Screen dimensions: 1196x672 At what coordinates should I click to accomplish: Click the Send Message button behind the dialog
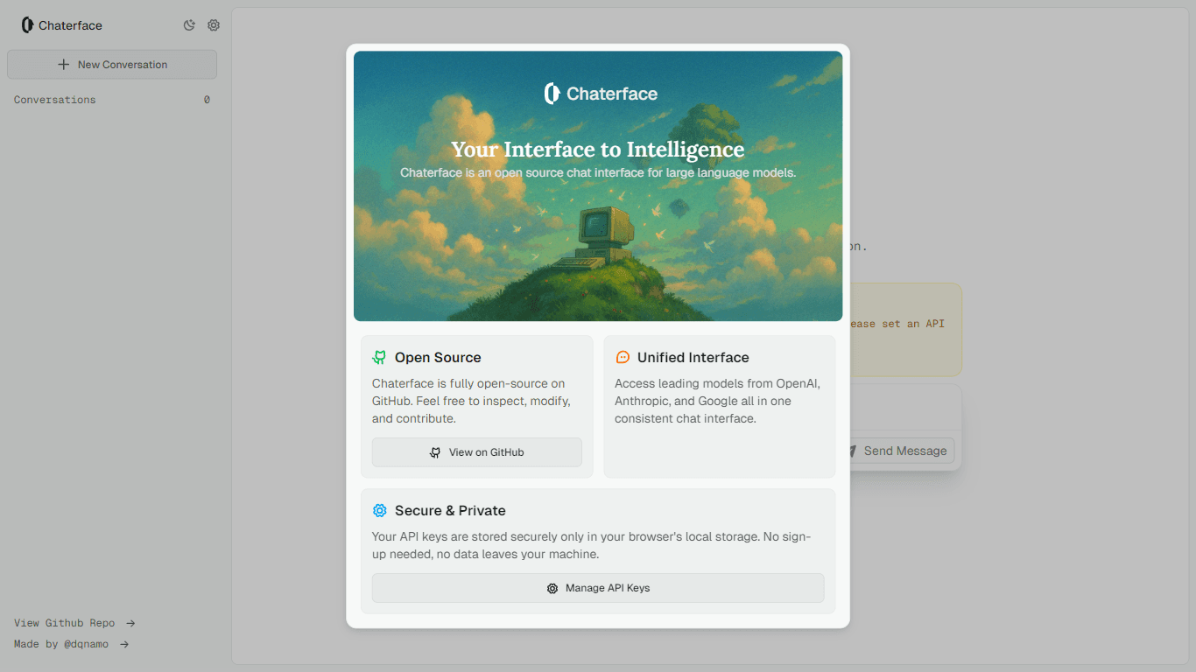click(x=902, y=451)
